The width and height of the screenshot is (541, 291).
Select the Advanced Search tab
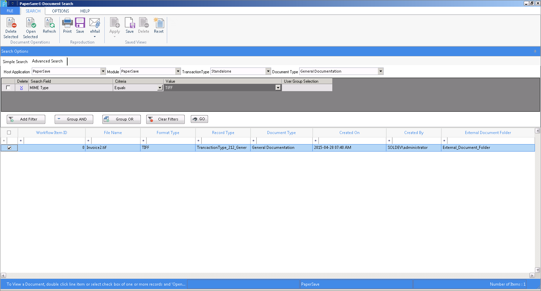tap(47, 61)
